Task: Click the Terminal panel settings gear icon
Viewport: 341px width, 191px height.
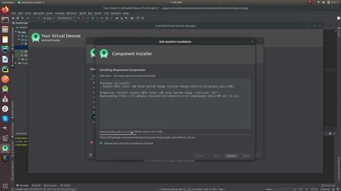Action: 330,133
